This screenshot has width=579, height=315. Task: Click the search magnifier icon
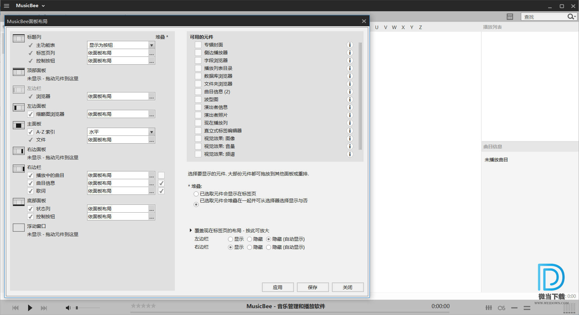tap(571, 17)
